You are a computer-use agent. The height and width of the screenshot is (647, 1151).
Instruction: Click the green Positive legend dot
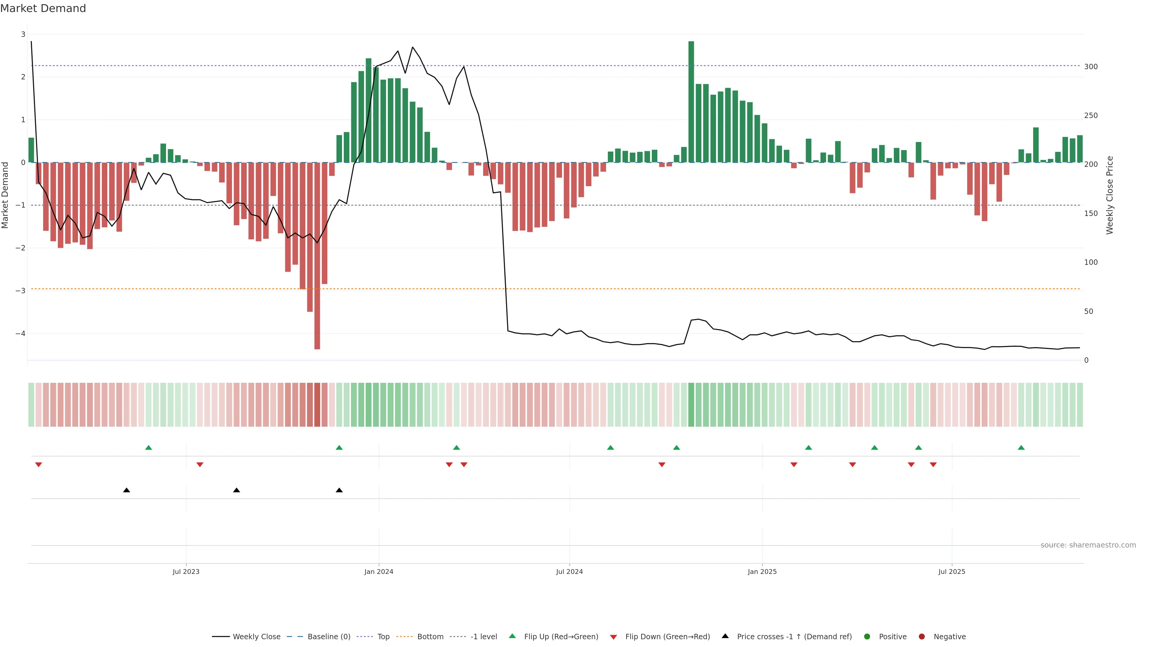(x=867, y=636)
